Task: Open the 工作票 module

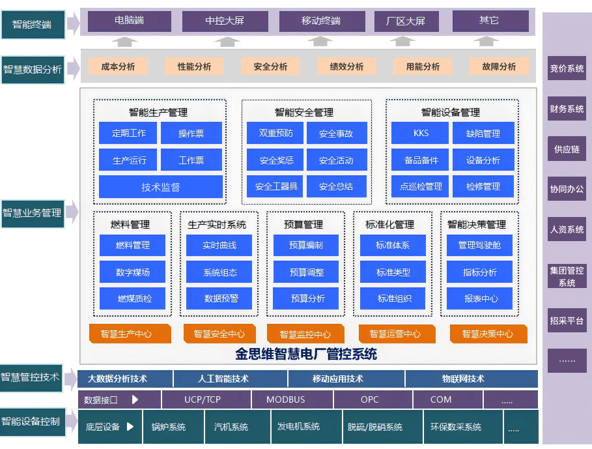Action: pos(191,160)
